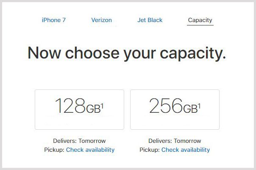This screenshot has width=256, height=170.
Task: Click the Pickup label below 256GB
Action: tap(150, 150)
